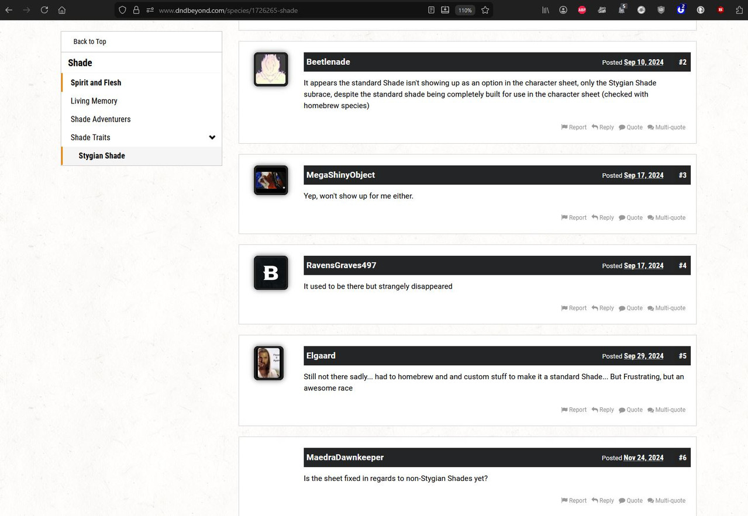The height and width of the screenshot is (516, 748).
Task: Open blue extension icon with badge 2
Action: [681, 9]
